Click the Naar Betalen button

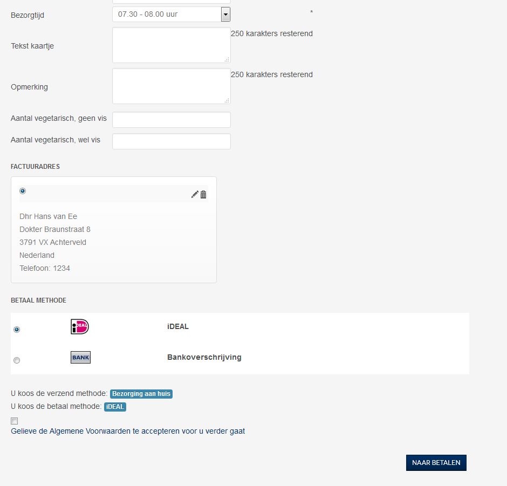pyautogui.click(x=436, y=463)
